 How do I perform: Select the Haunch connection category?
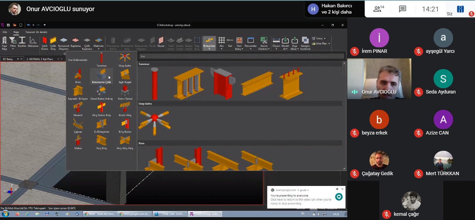[x=78, y=109]
